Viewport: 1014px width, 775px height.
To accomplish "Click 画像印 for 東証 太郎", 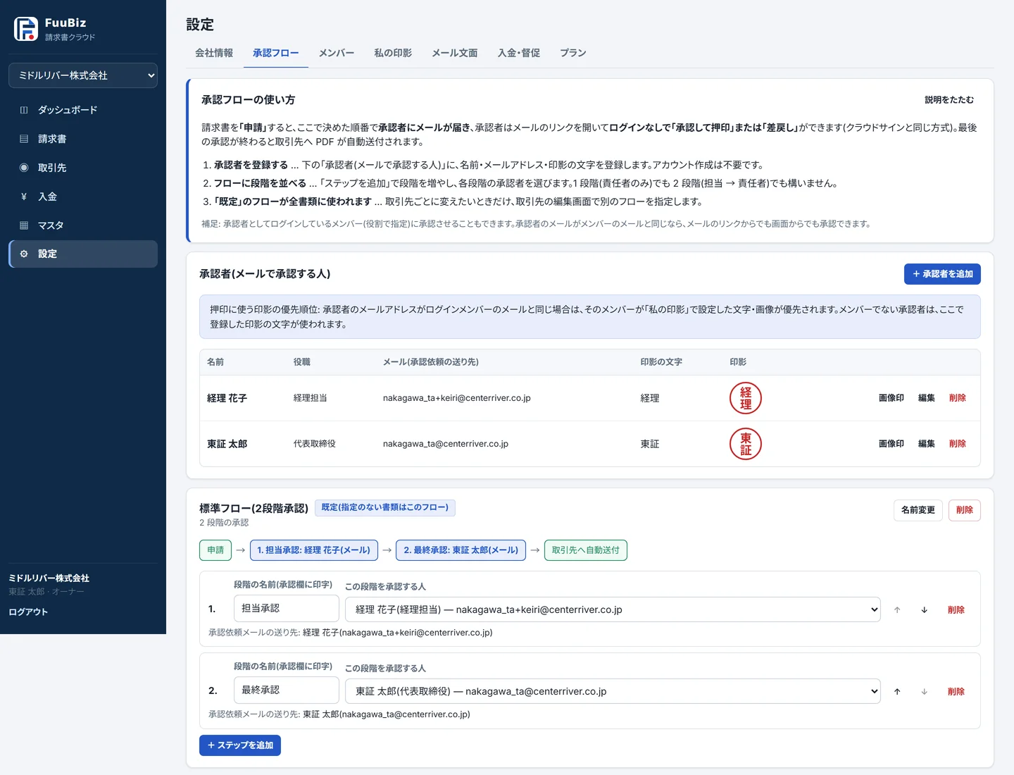I will click(x=891, y=444).
